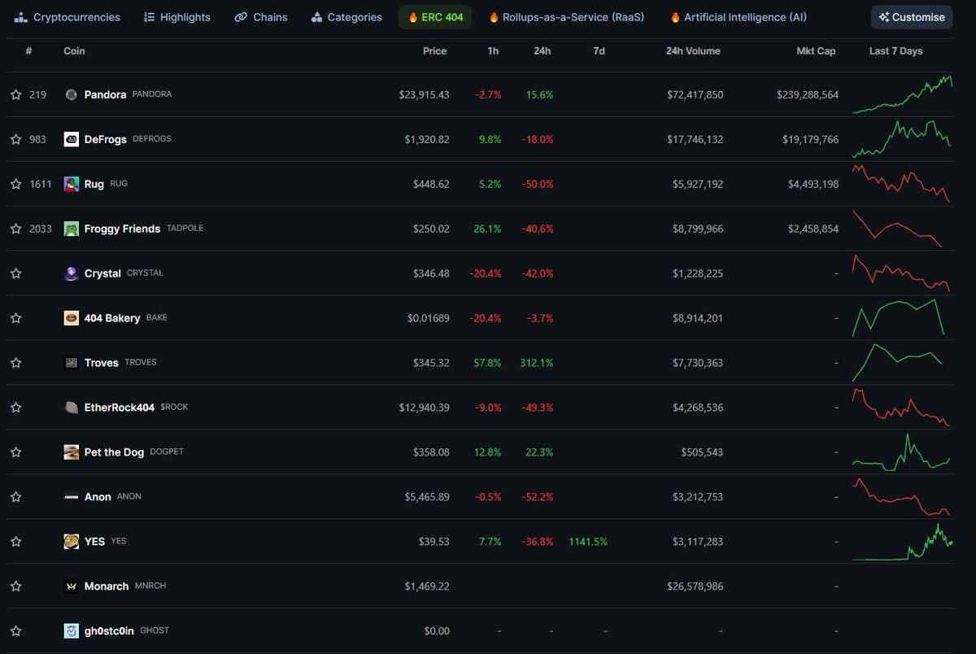Switch to the Chains tab
This screenshot has height=654, width=976.
pos(261,17)
